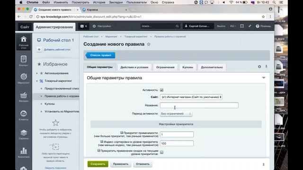Viewport: 303px width, 170px height.
Task: Click Приоритет применимости input field
Action: [x=177, y=134]
